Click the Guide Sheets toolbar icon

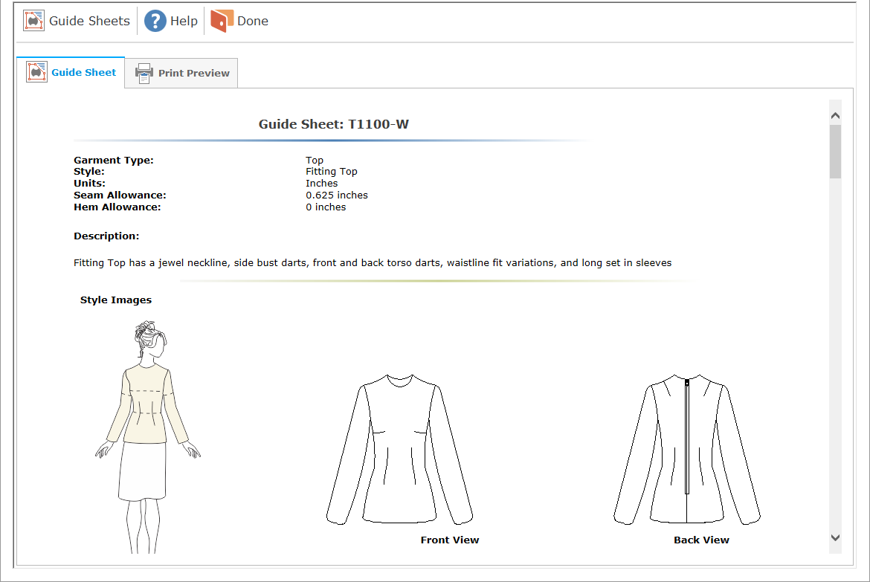pos(34,21)
